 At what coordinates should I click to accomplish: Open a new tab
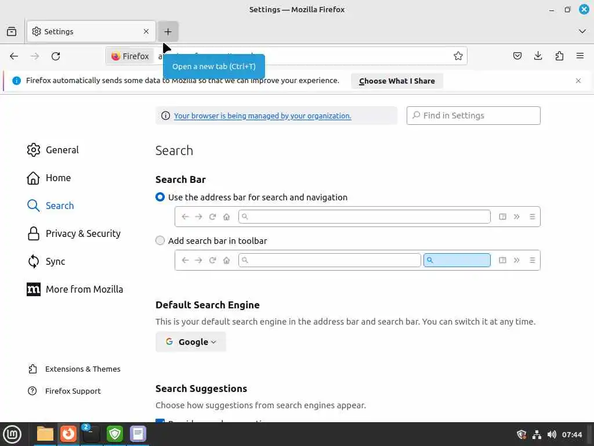168,31
